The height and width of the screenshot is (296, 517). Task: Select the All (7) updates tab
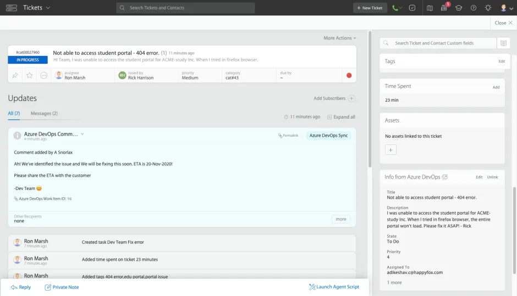(x=14, y=113)
